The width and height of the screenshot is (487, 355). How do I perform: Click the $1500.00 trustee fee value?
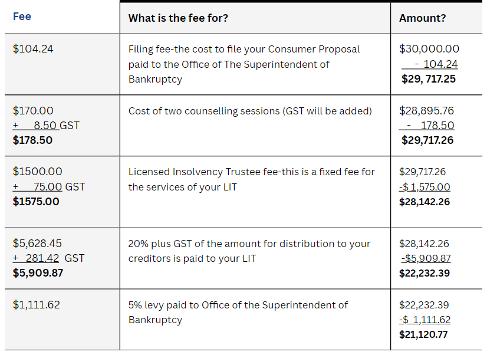pos(37,172)
